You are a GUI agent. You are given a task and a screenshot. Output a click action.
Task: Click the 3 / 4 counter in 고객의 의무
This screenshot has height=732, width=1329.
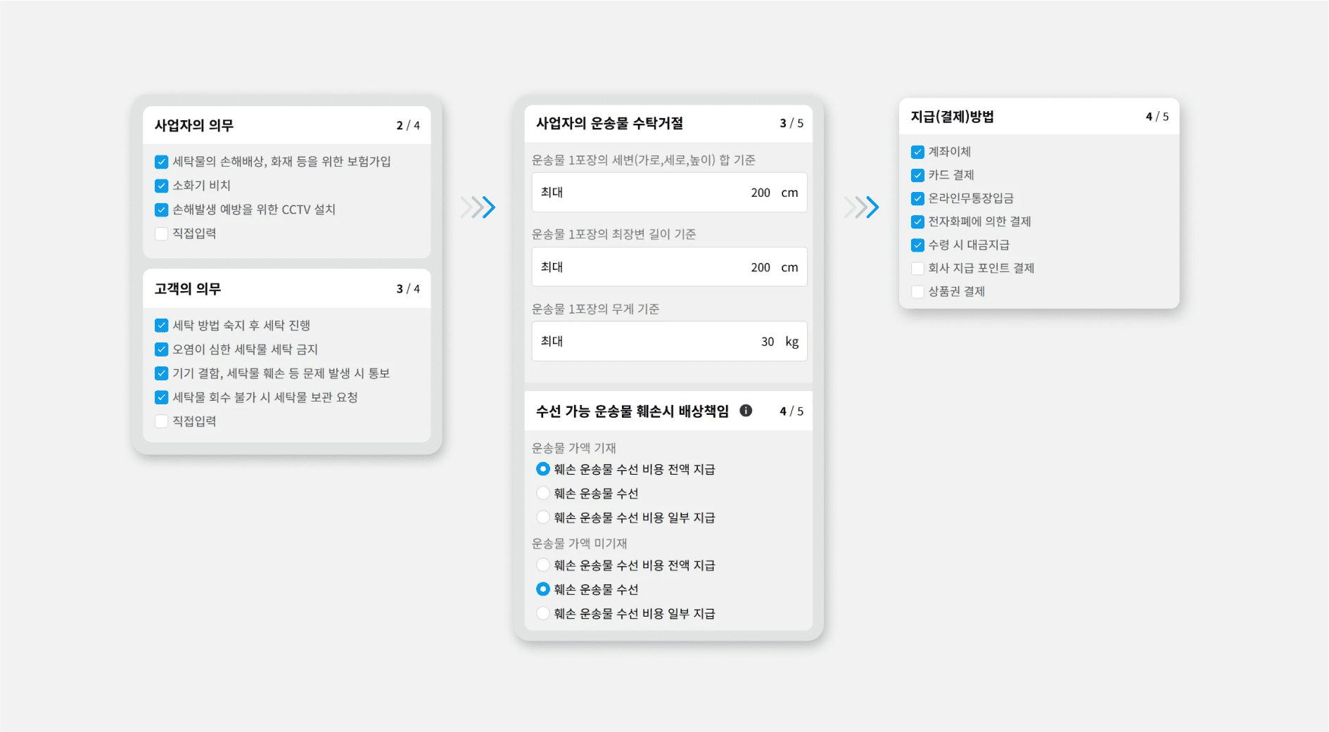(408, 289)
